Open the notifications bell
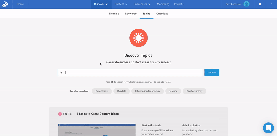 (x=260, y=4)
